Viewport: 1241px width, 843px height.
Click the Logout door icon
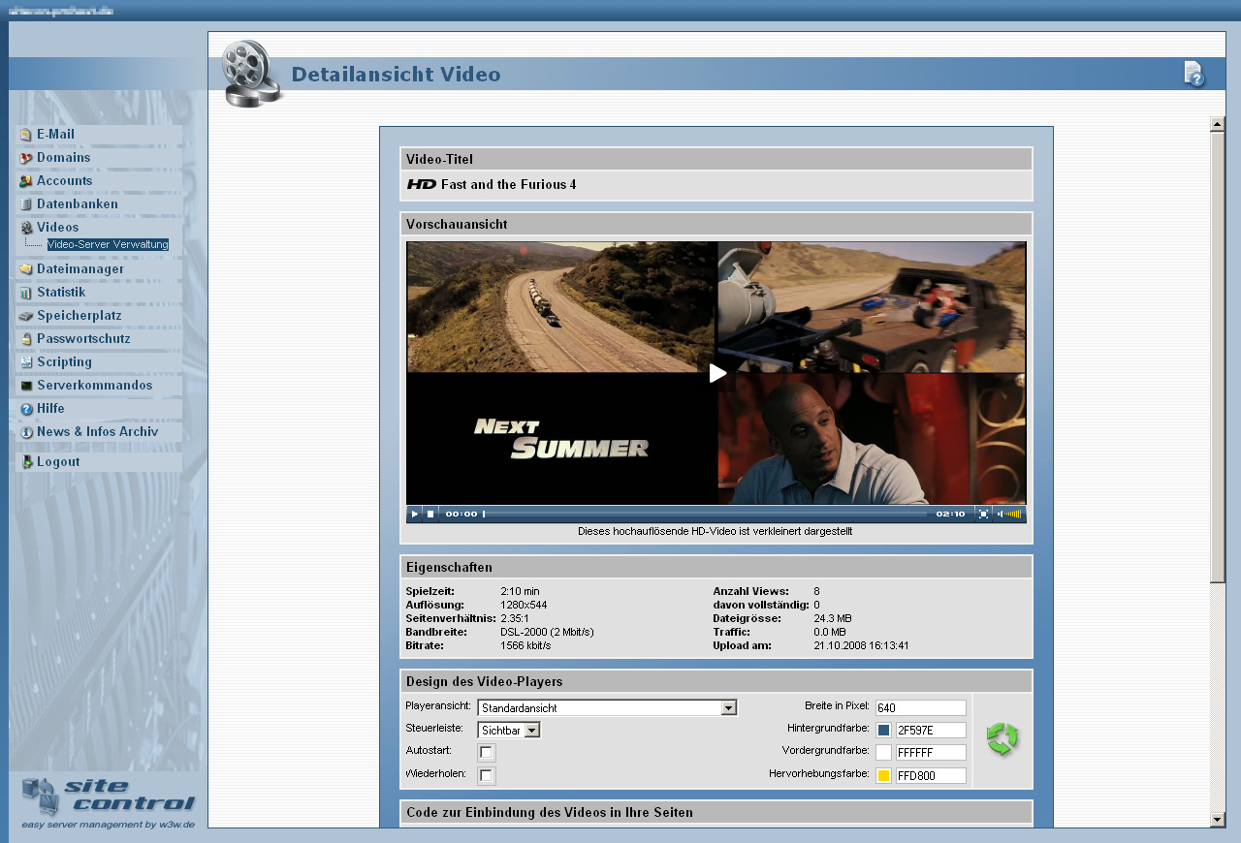pos(26,462)
